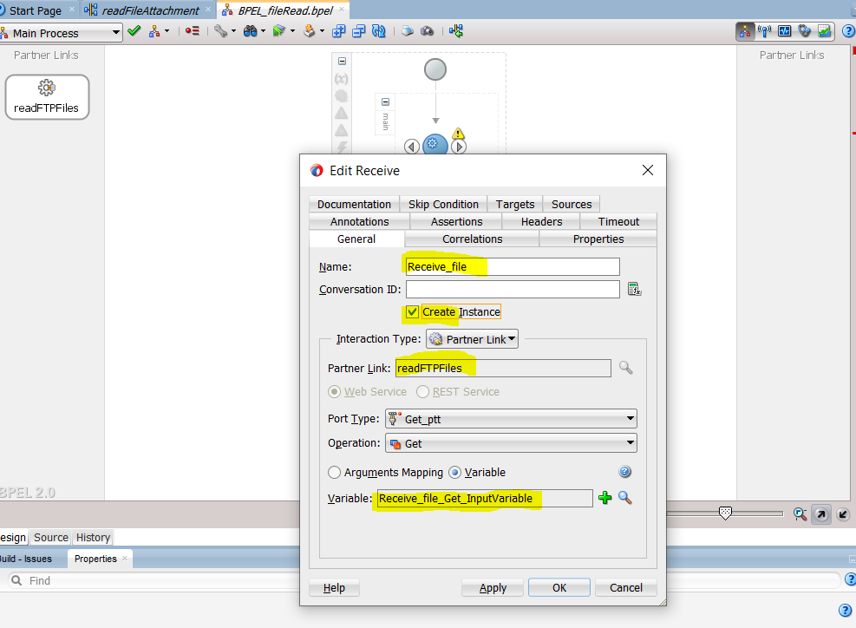
Task: Switch to the Correlations tab
Action: click(472, 239)
